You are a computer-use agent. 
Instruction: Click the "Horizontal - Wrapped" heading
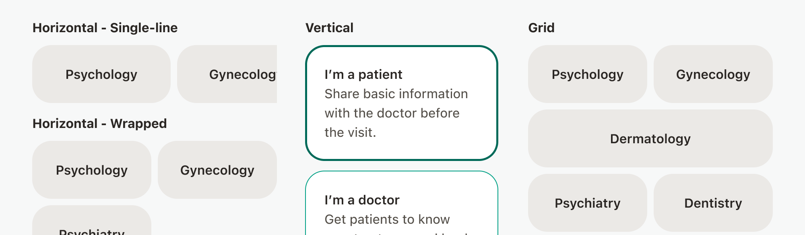point(100,124)
